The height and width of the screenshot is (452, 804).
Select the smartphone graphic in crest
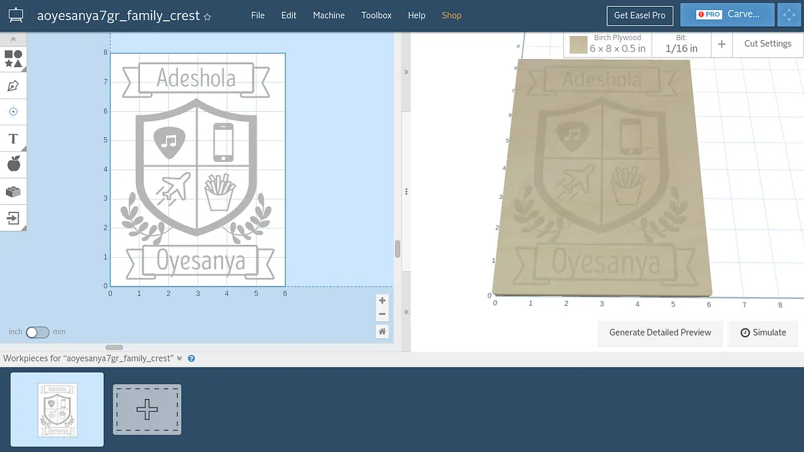click(x=224, y=142)
